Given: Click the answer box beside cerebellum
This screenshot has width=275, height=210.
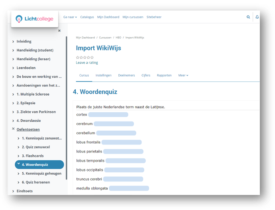Looking at the screenshot, I should (x=116, y=133).
